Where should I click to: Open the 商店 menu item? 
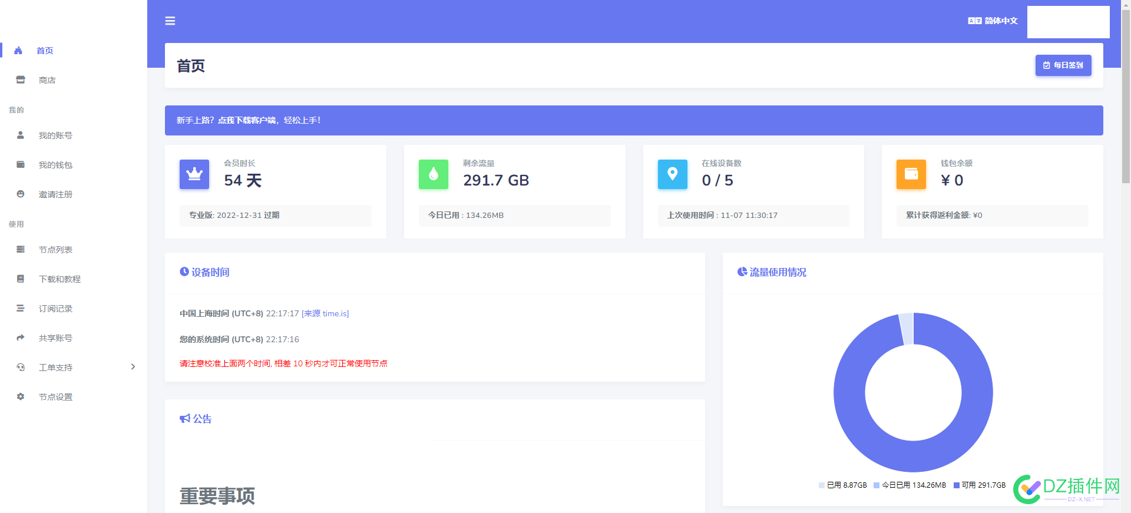point(47,80)
